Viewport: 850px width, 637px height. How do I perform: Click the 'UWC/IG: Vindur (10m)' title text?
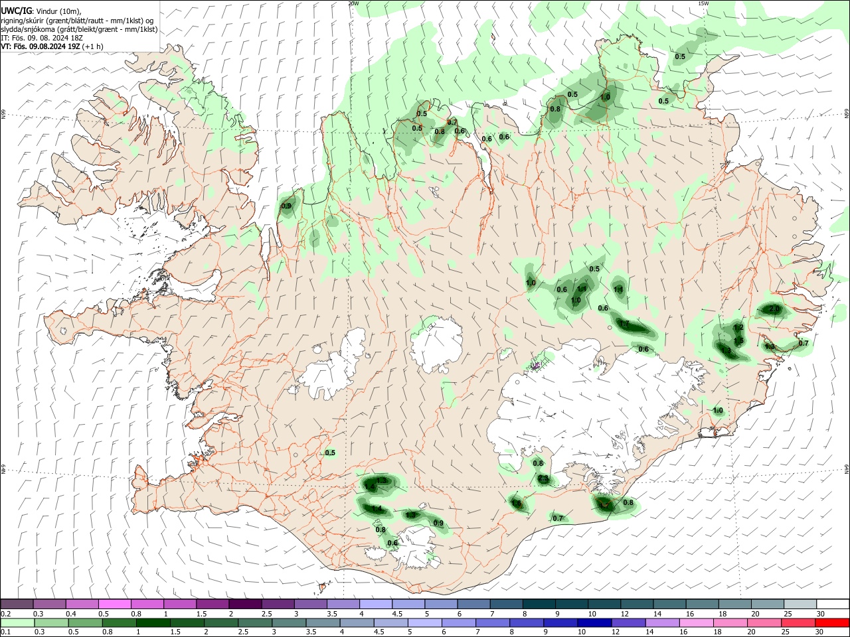coord(41,11)
